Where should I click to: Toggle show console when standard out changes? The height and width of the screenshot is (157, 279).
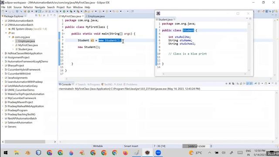click(248, 83)
